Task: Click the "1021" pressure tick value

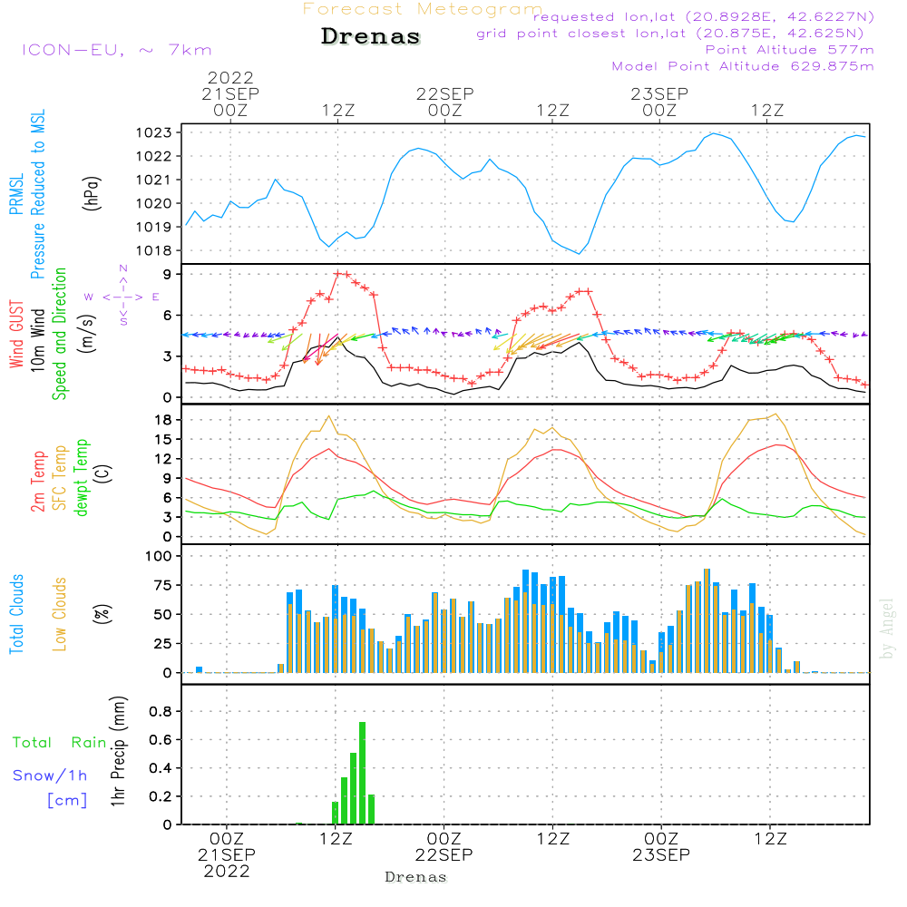Action: (154, 180)
